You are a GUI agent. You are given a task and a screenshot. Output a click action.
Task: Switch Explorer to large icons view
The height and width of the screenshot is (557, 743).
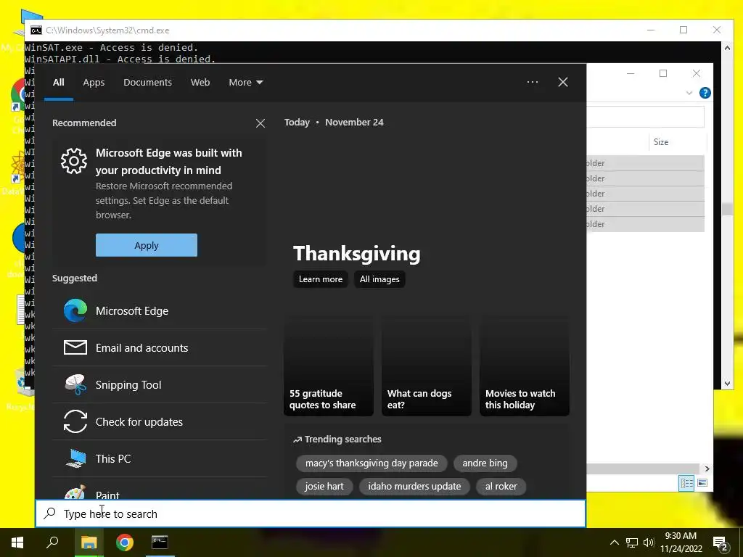point(702,483)
